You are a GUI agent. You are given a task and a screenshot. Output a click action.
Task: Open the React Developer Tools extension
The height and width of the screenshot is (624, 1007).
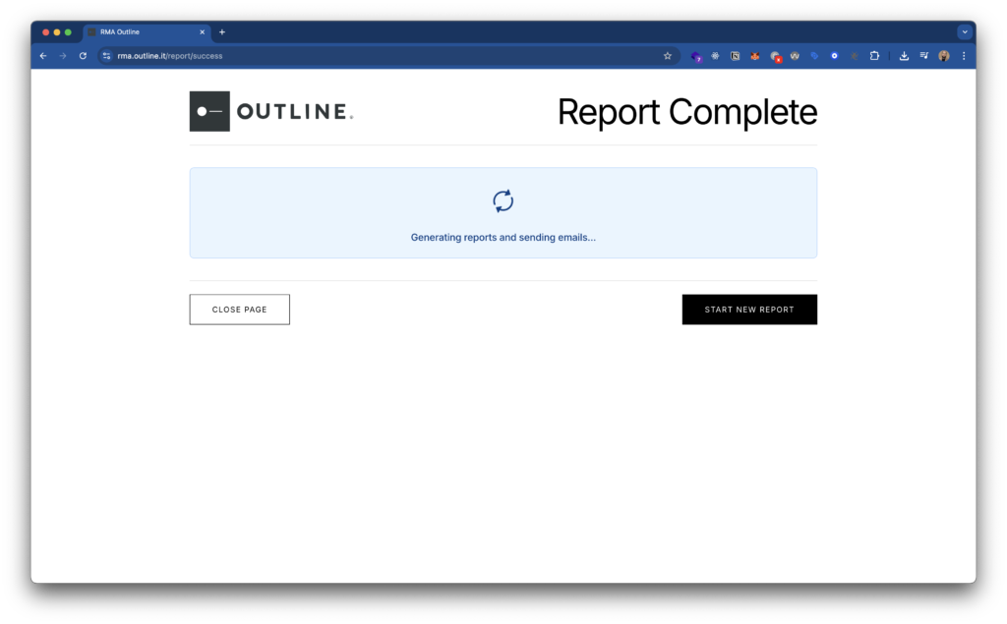pos(716,56)
